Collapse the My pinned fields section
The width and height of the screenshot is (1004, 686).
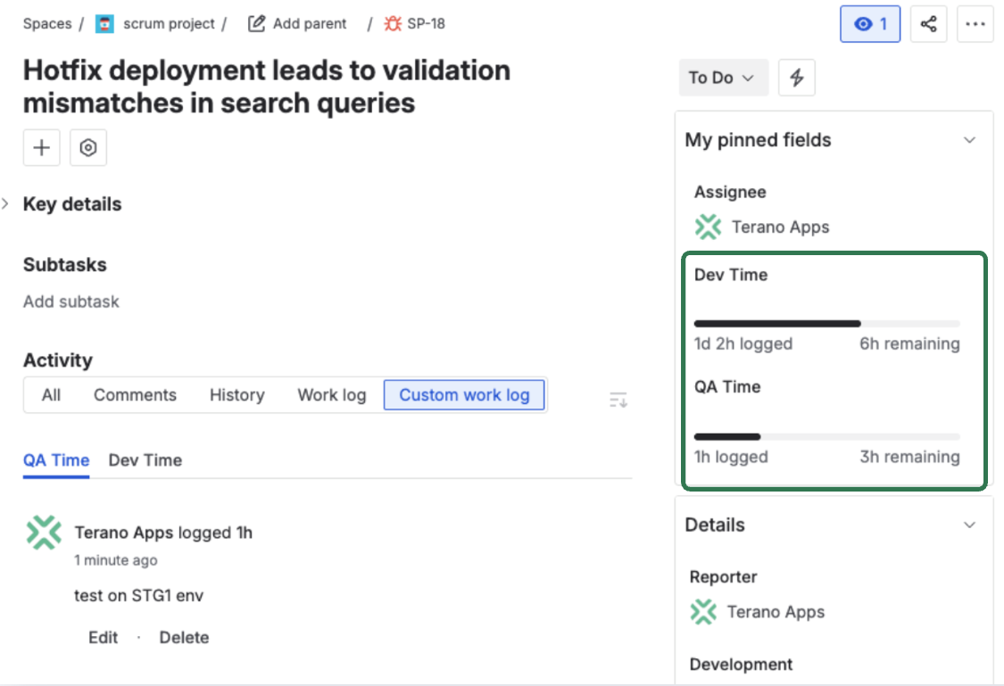[970, 140]
